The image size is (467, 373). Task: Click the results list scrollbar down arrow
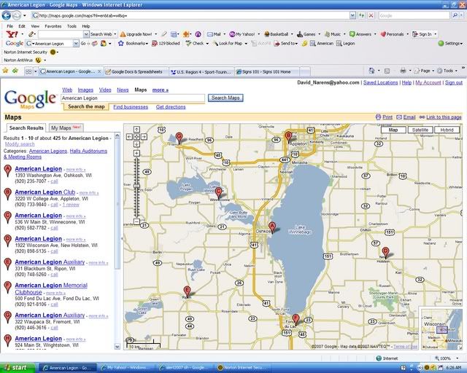point(117,347)
